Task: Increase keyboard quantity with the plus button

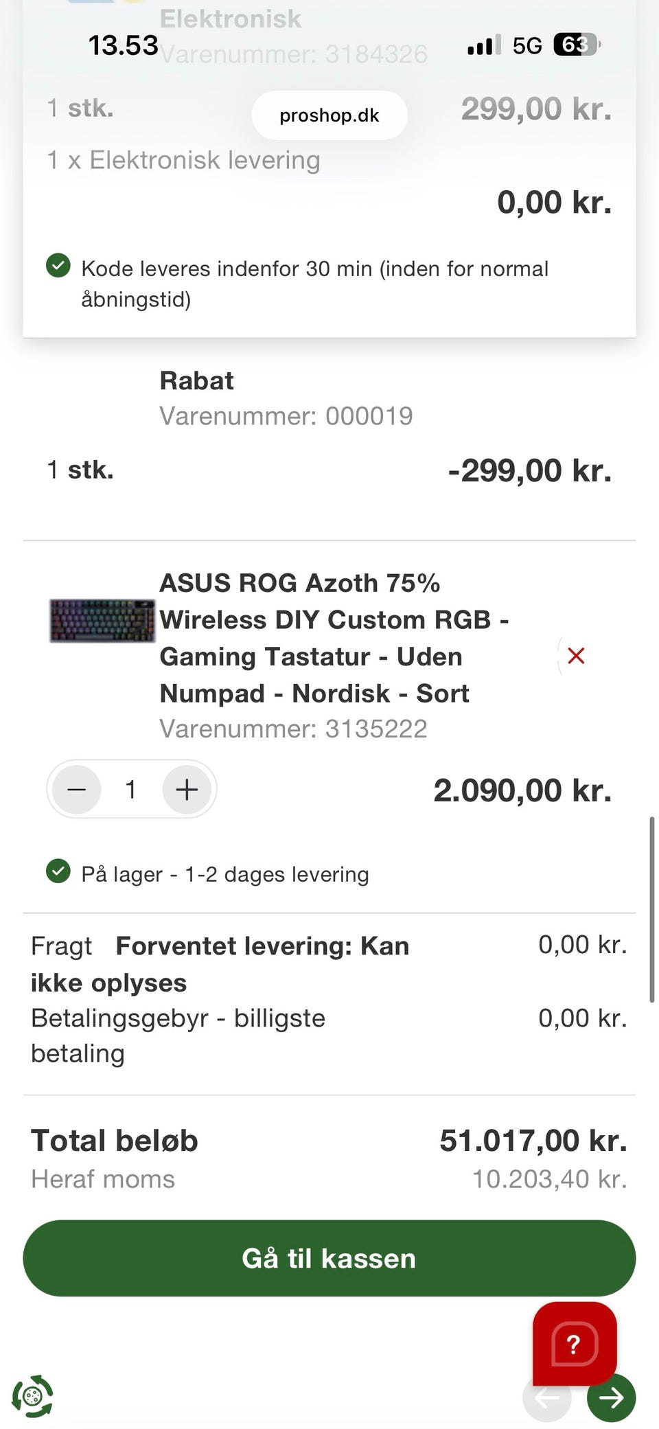Action: pos(187,790)
